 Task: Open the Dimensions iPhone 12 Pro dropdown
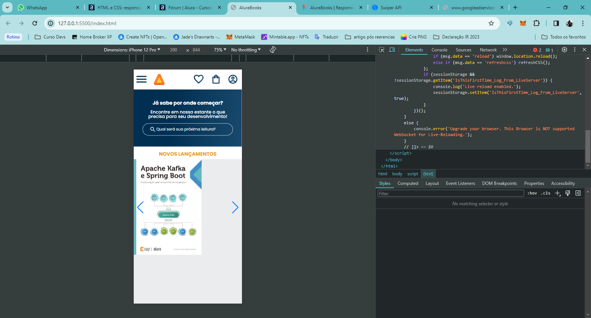[132, 50]
